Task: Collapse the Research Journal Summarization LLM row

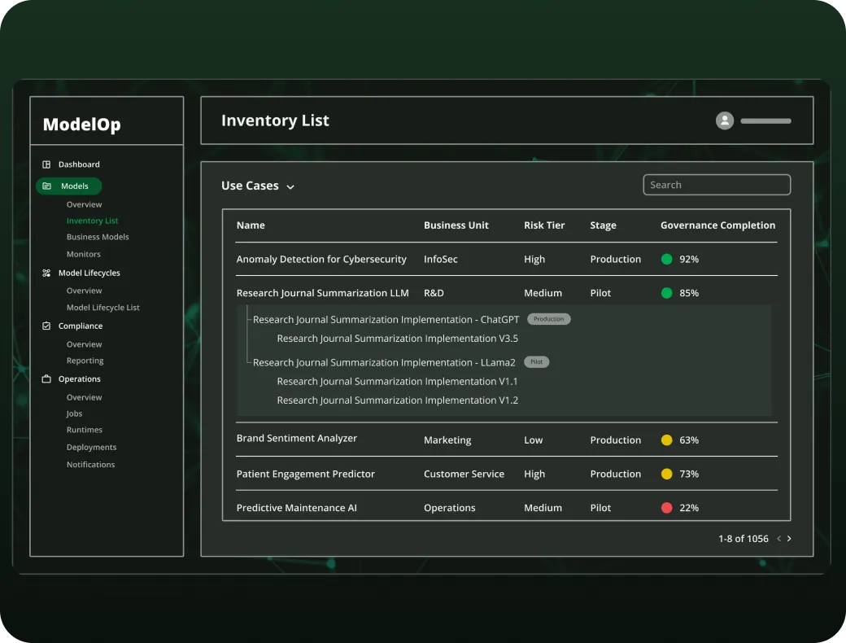Action: click(325, 292)
